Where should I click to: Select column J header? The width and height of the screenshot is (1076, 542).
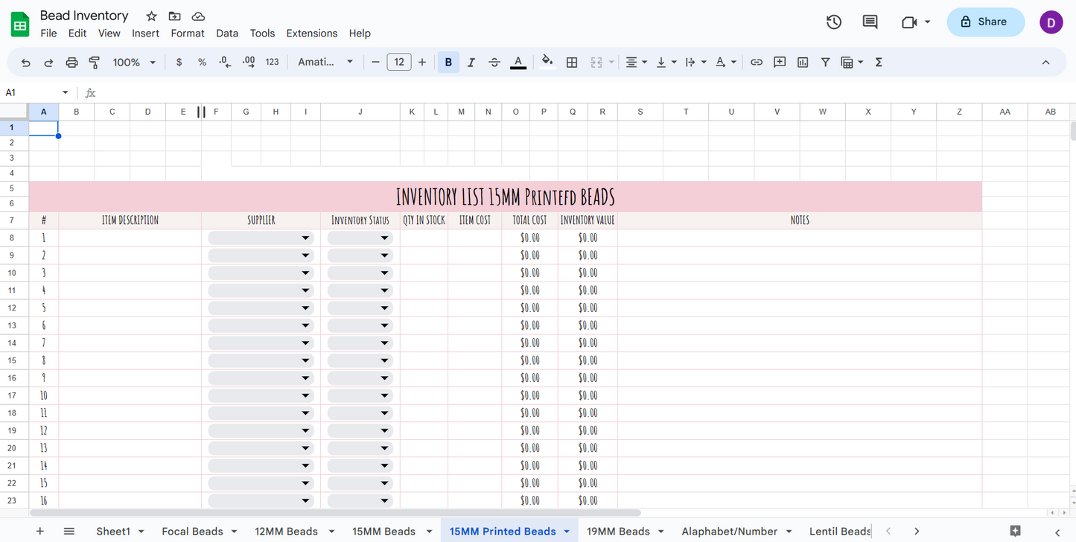(x=360, y=112)
